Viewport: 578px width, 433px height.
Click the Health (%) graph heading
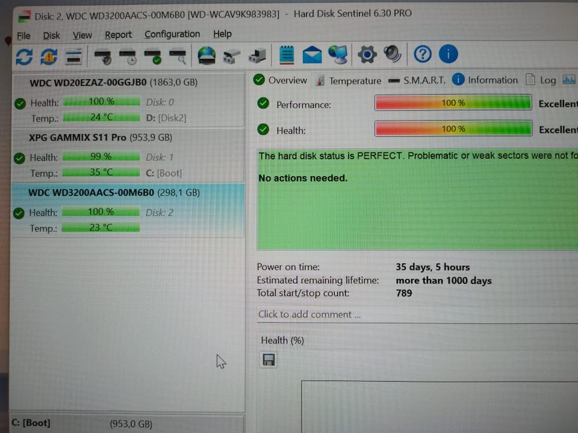click(282, 340)
